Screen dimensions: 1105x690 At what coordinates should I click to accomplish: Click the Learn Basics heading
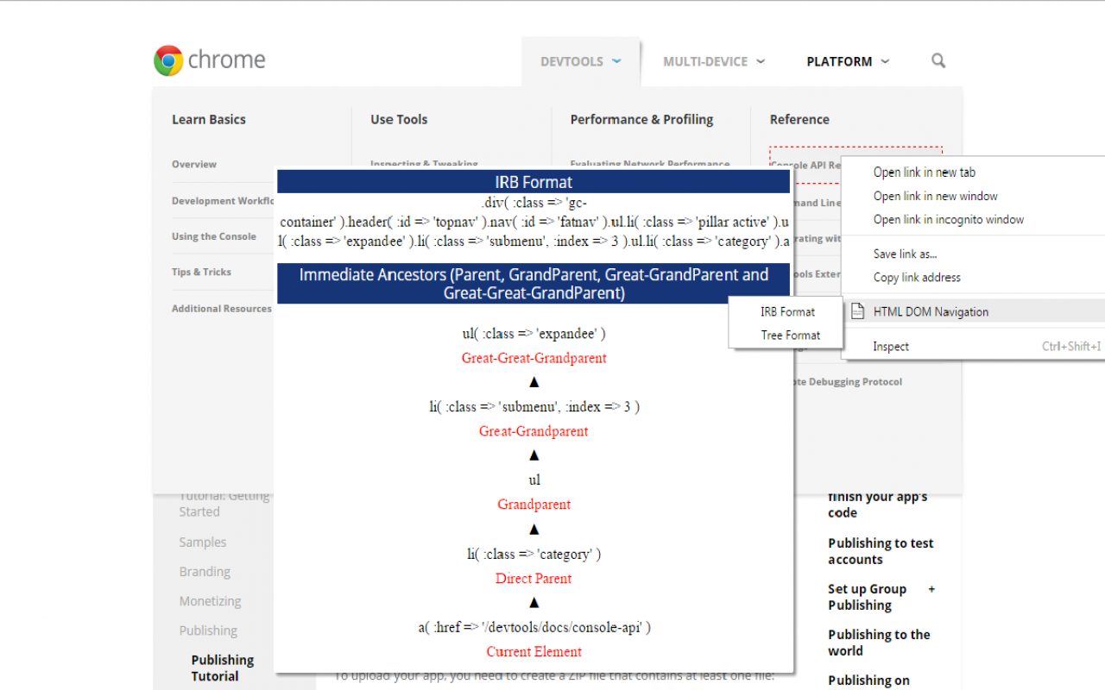click(209, 119)
